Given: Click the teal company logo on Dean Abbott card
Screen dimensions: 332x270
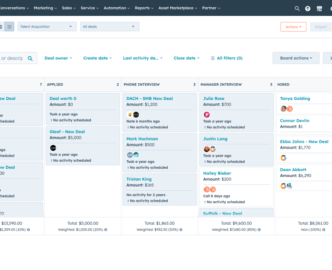Looking at the screenshot, I should [x=290, y=186].
